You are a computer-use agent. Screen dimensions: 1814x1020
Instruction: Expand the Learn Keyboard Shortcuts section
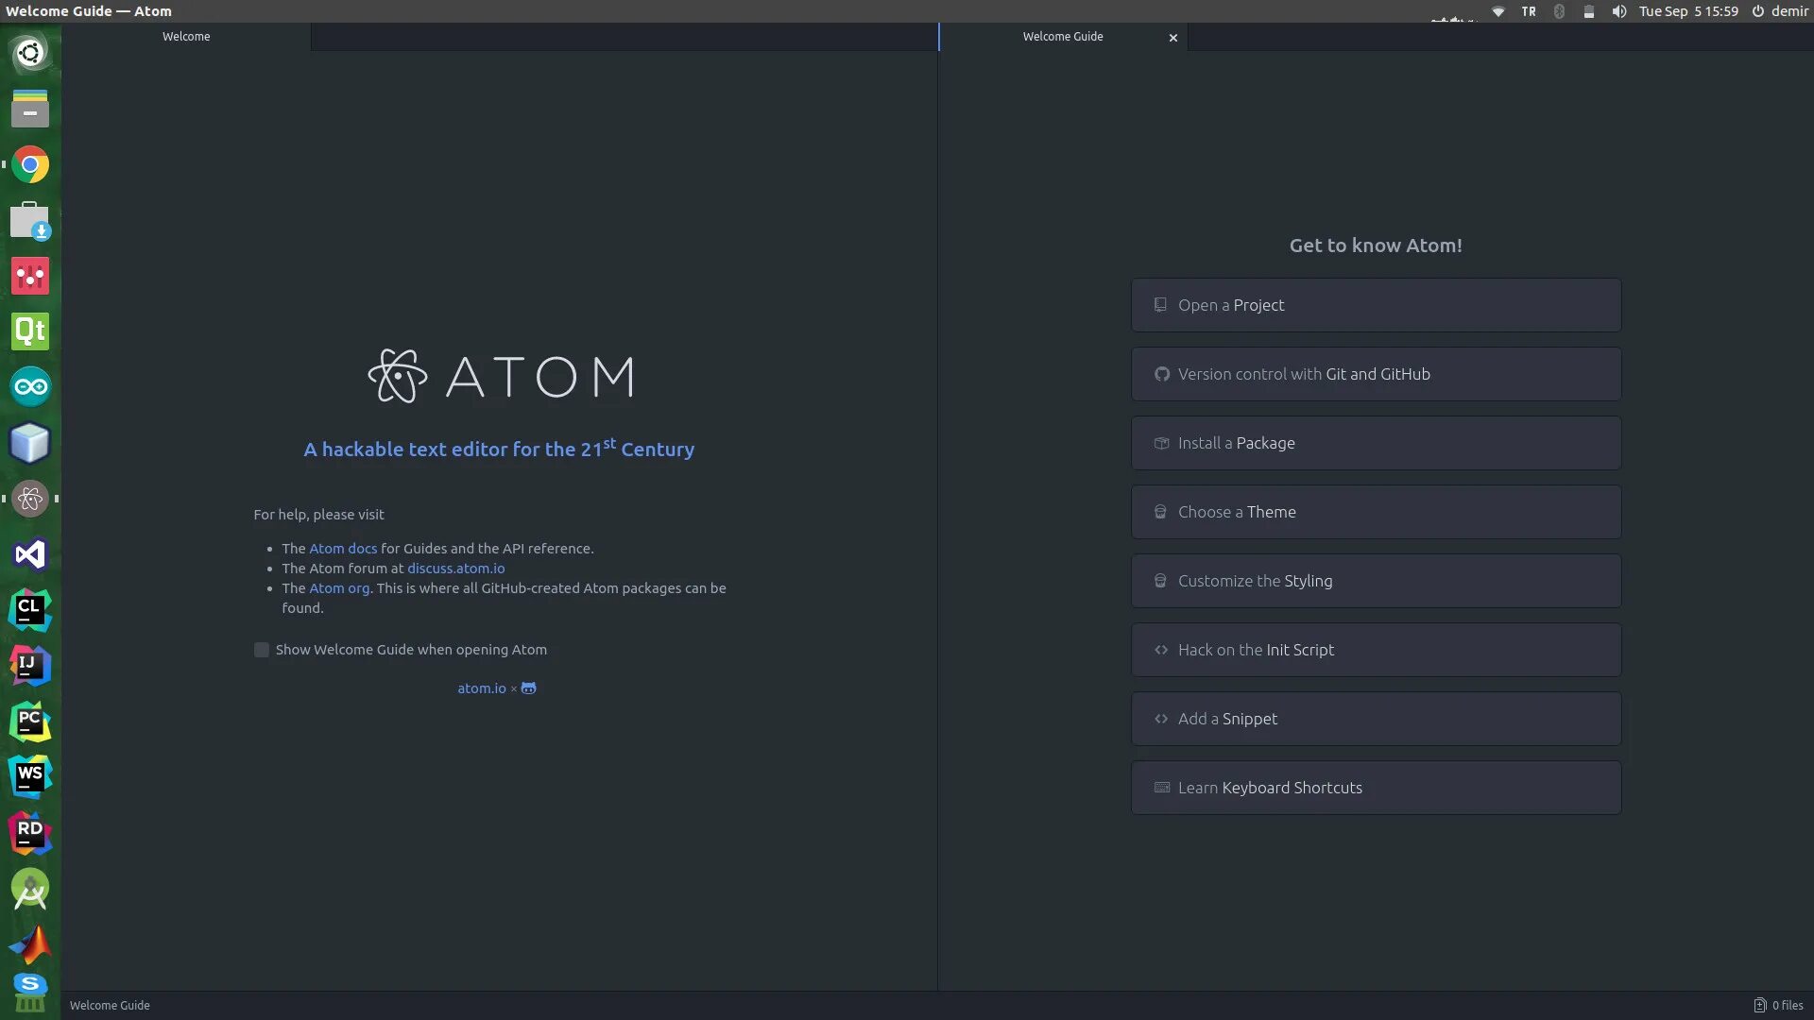tap(1376, 788)
